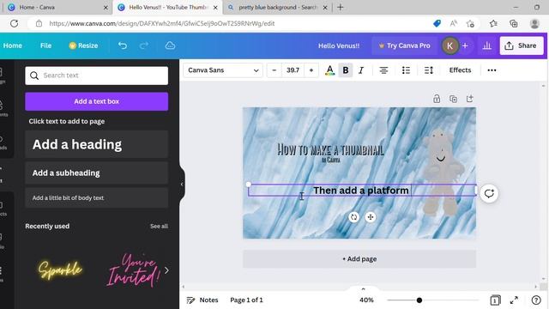
Task: Open the Resize menu
Action: point(83,45)
